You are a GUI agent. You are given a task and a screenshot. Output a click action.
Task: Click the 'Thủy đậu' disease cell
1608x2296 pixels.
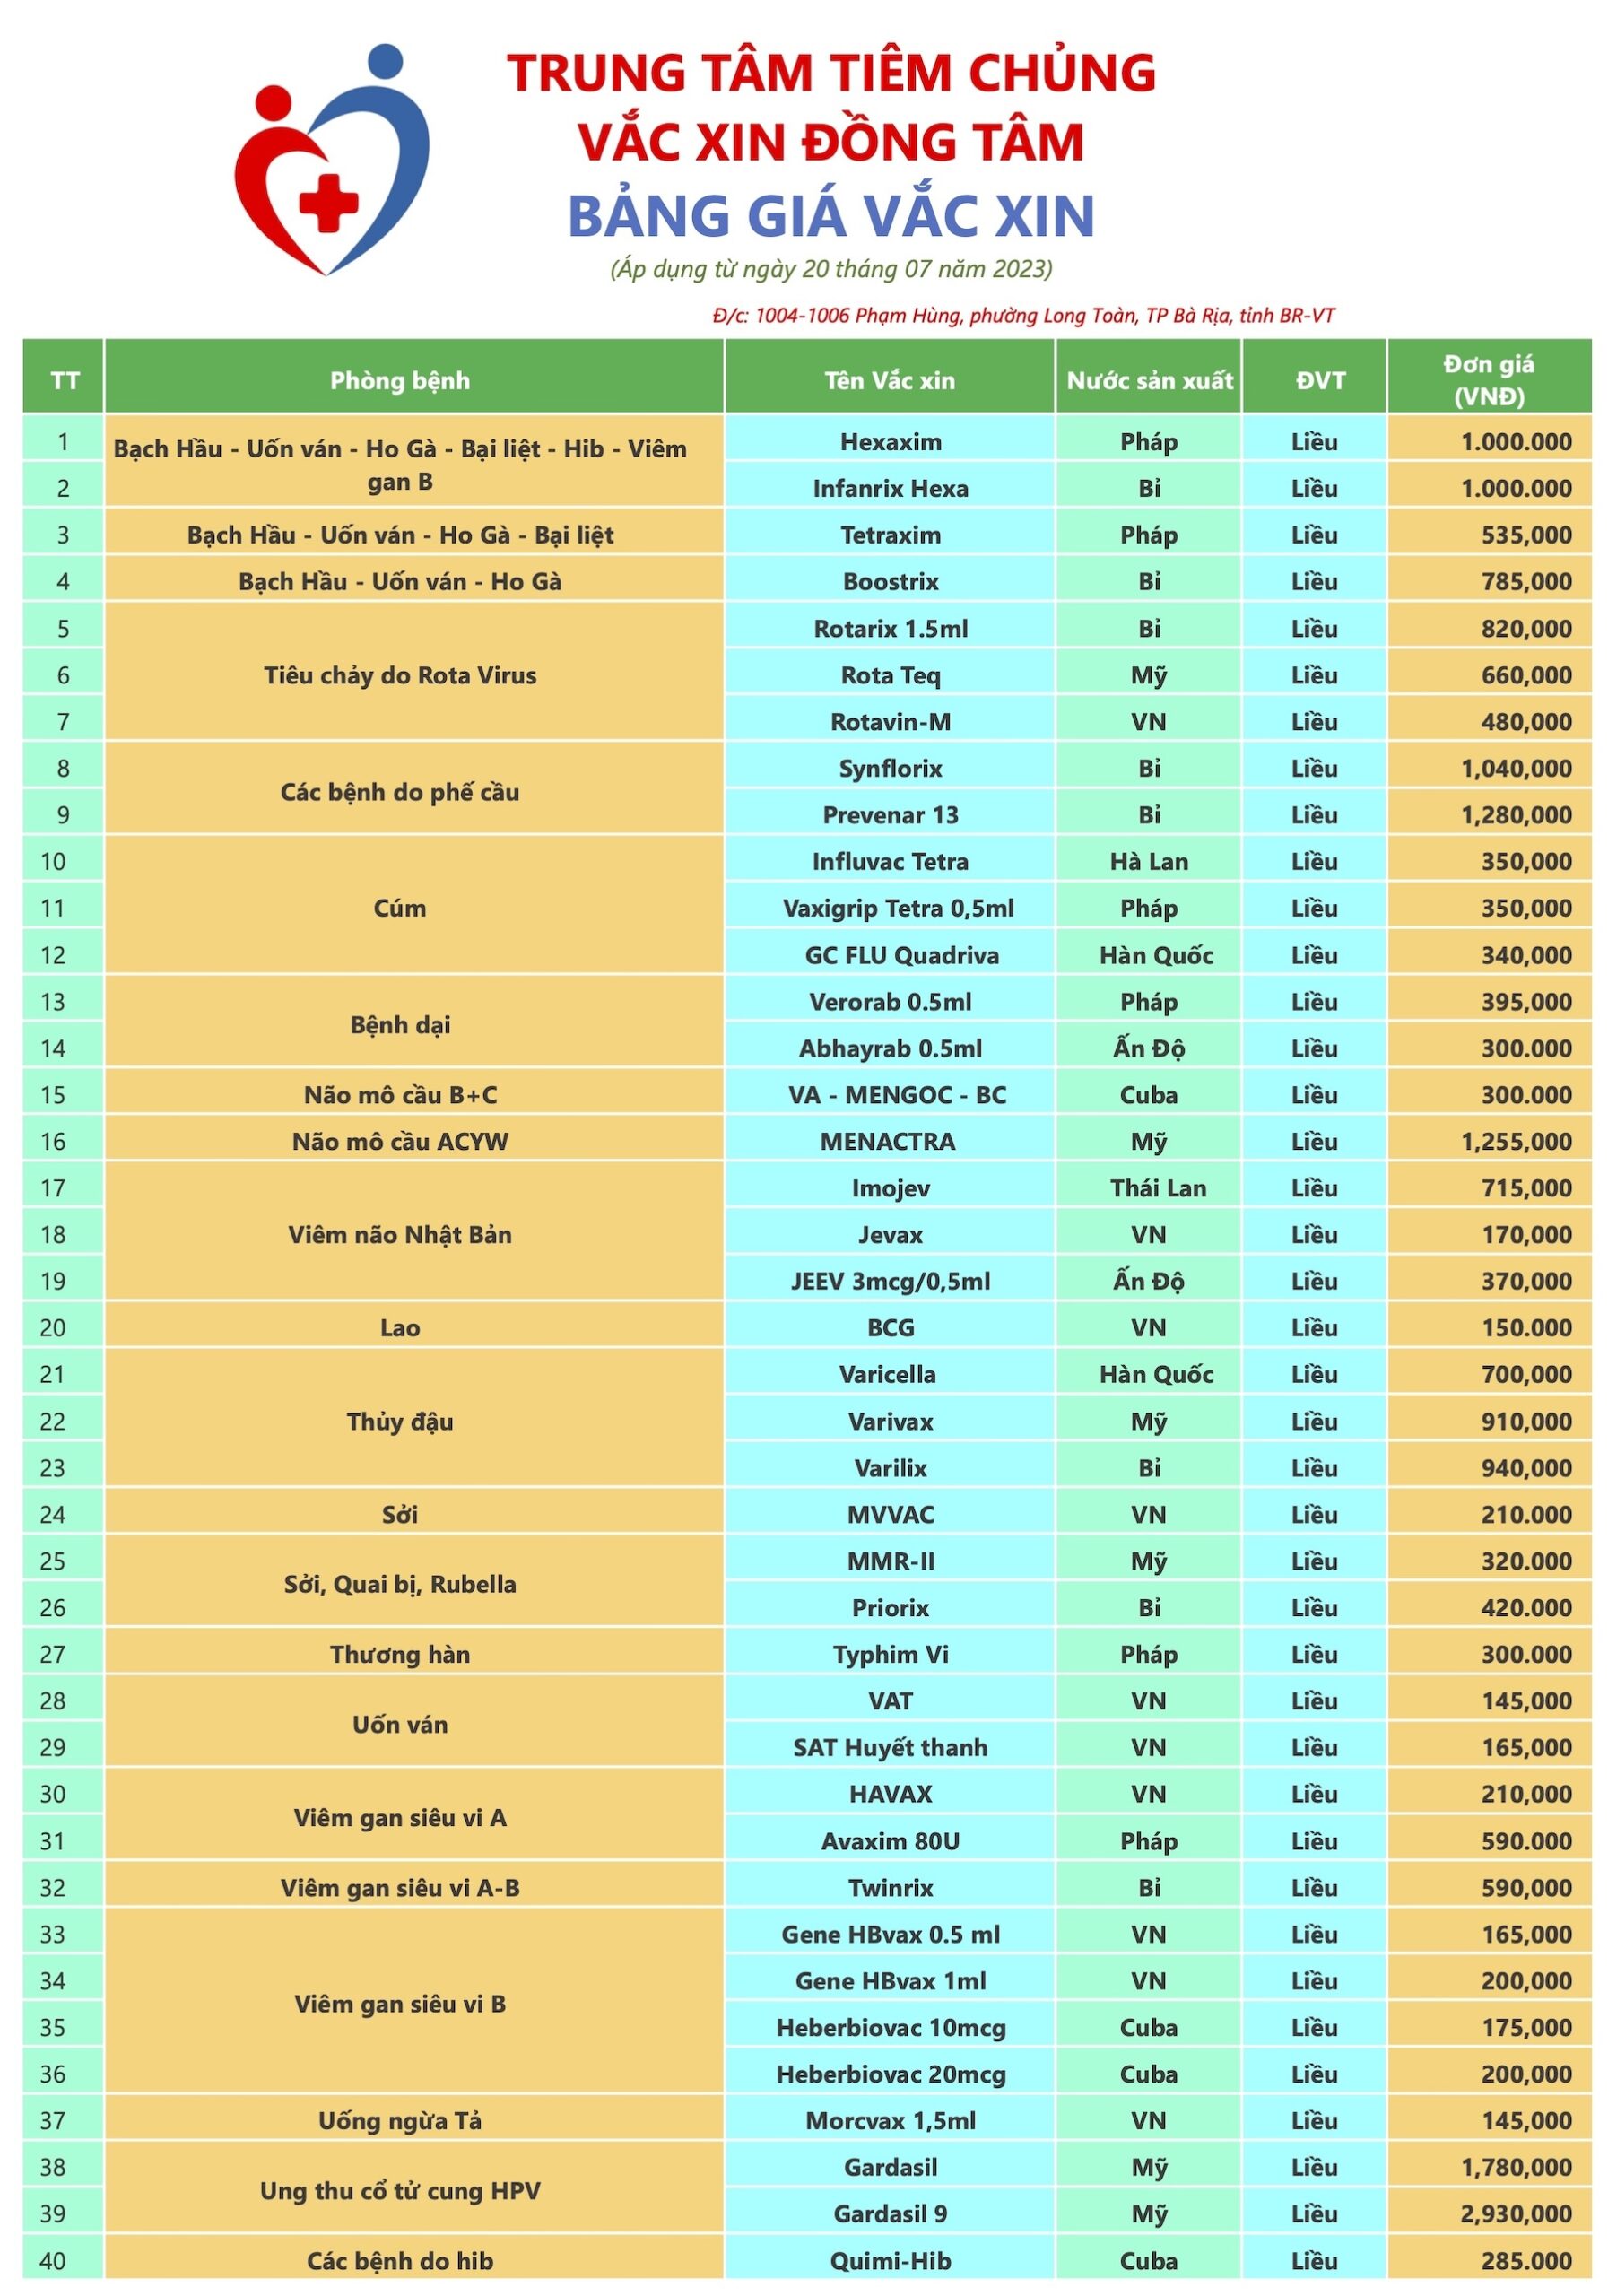[x=400, y=1421]
